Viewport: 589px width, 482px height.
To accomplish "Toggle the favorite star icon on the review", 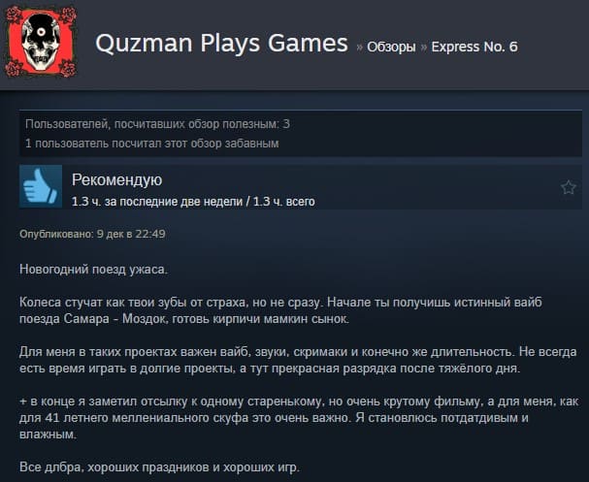I will (x=569, y=187).
